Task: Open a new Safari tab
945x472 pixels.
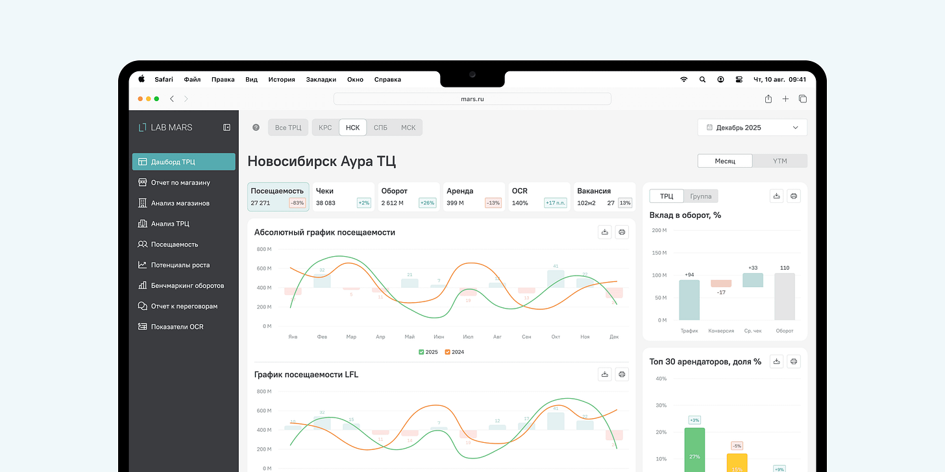Action: 785,99
